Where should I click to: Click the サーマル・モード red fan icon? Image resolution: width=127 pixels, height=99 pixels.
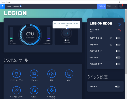pos(119,31)
